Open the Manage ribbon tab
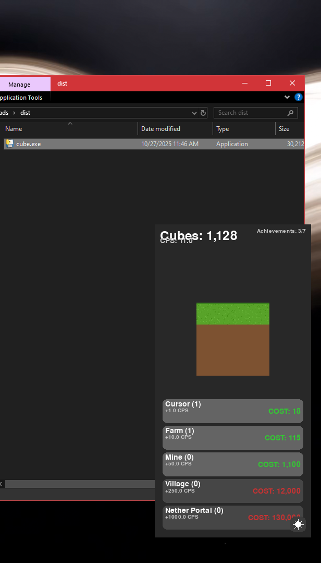 [19, 85]
